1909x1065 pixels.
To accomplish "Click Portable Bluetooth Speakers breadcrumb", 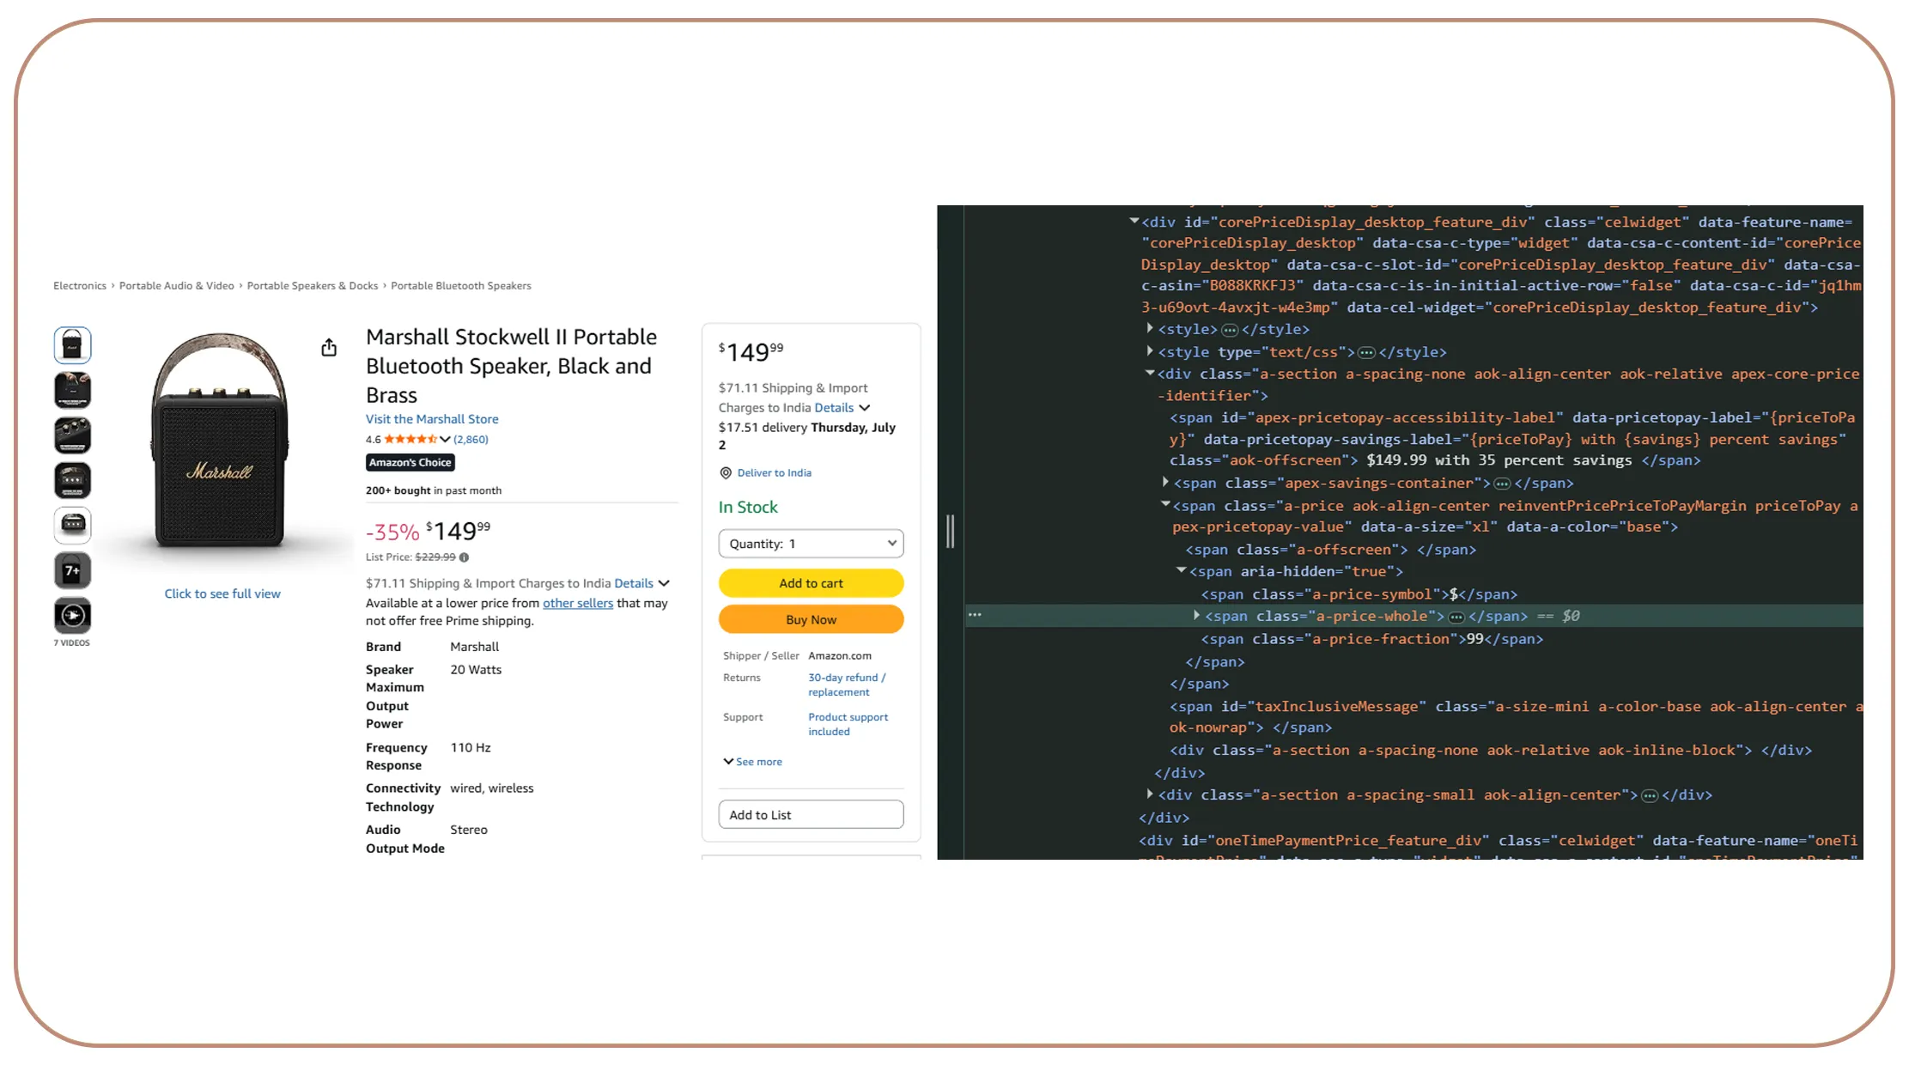I will (461, 286).
